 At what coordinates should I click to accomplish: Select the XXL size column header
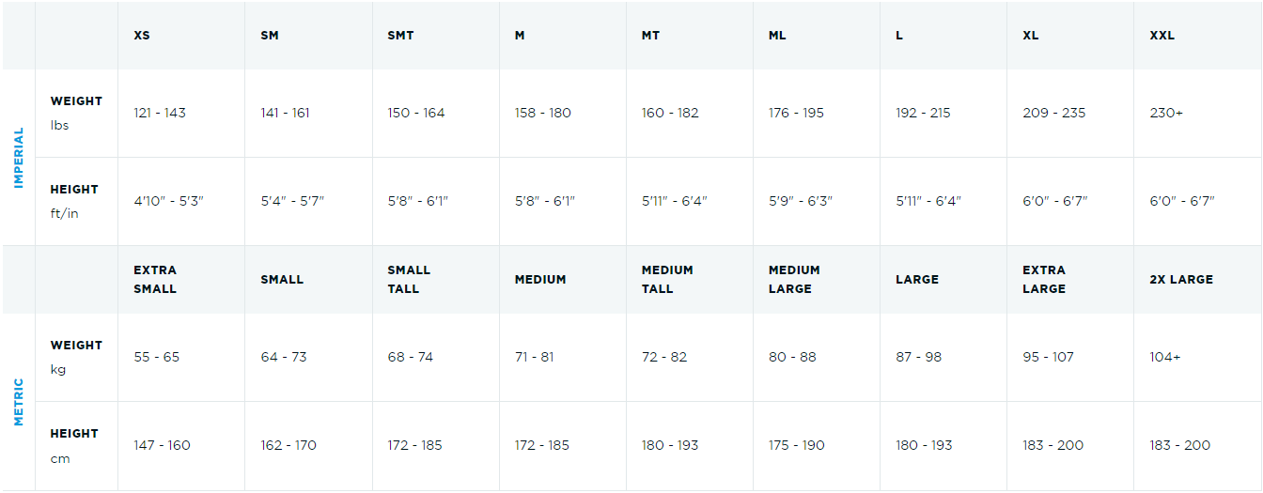pyautogui.click(x=1162, y=36)
